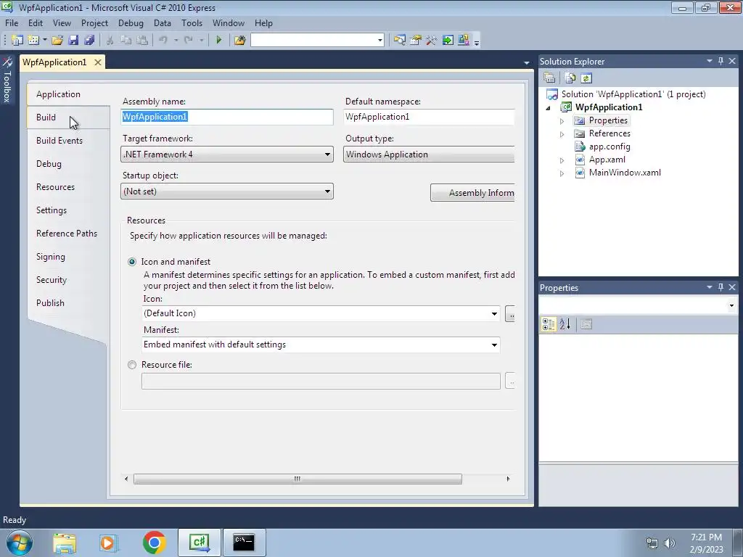
Task: Switch to the Publish tab
Action: (50, 303)
